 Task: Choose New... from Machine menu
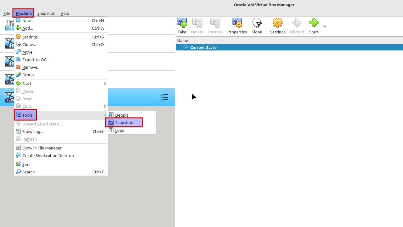coord(61,20)
